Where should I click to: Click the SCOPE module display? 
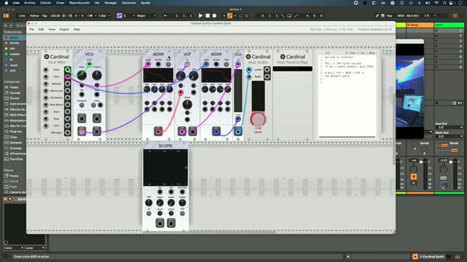pos(166,167)
